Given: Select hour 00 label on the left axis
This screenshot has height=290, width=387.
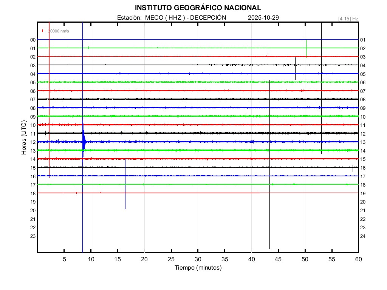Looking at the screenshot, I should click(33, 40).
